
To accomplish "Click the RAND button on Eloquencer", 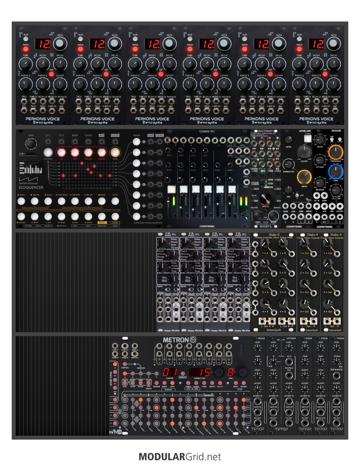I will (102, 201).
